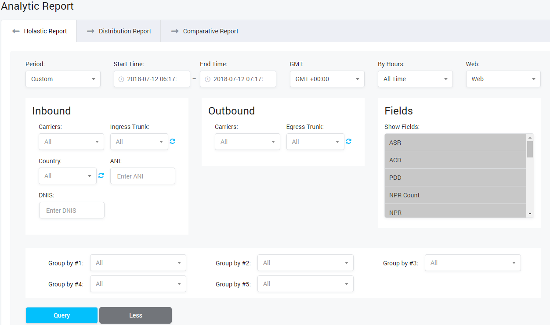The width and height of the screenshot is (550, 325).
Task: Toggle the NPR Count field selection
Action: click(x=455, y=195)
